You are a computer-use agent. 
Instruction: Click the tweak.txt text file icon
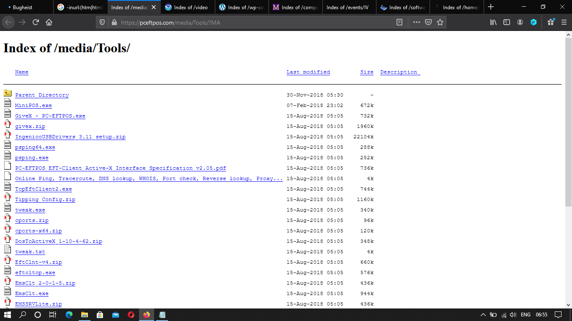point(8,250)
